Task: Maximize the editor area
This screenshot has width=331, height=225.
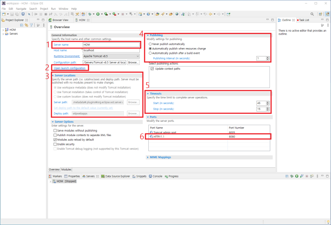Action: [x=273, y=20]
